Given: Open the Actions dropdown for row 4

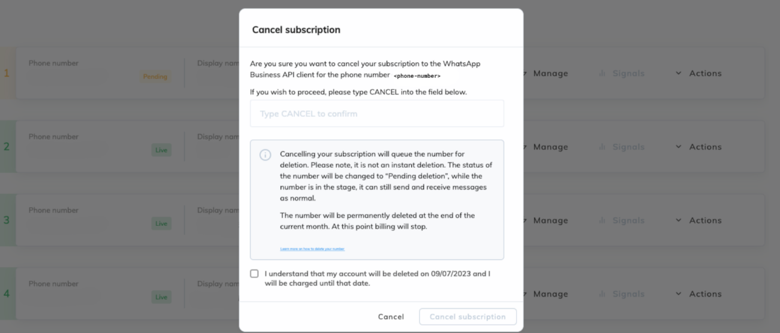Looking at the screenshot, I should (x=698, y=295).
